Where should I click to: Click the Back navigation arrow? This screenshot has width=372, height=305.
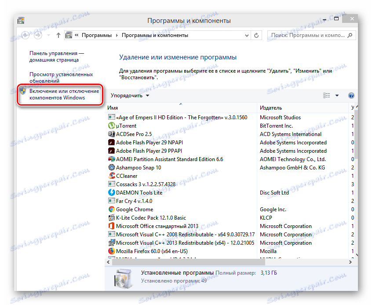point(26,35)
